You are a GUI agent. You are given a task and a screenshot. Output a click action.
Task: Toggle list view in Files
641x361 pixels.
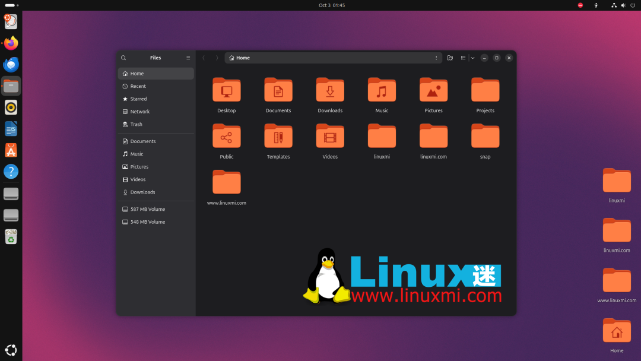pos(463,58)
